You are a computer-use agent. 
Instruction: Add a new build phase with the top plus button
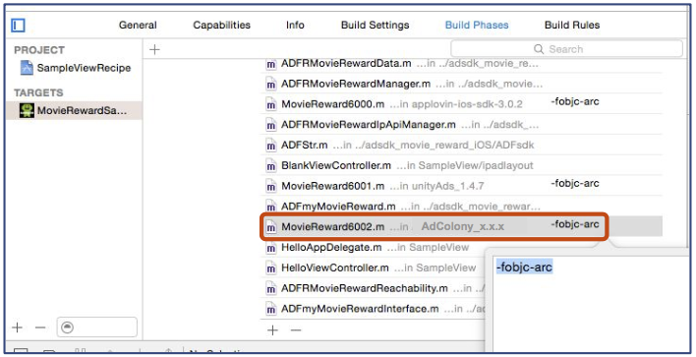(x=154, y=49)
